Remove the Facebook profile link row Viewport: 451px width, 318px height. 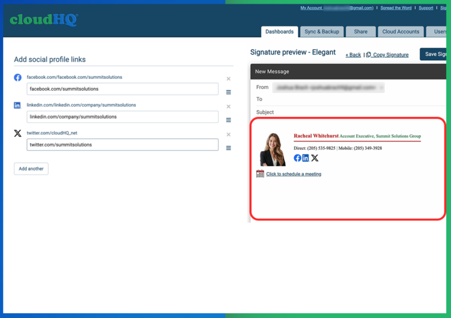pyautogui.click(x=229, y=79)
